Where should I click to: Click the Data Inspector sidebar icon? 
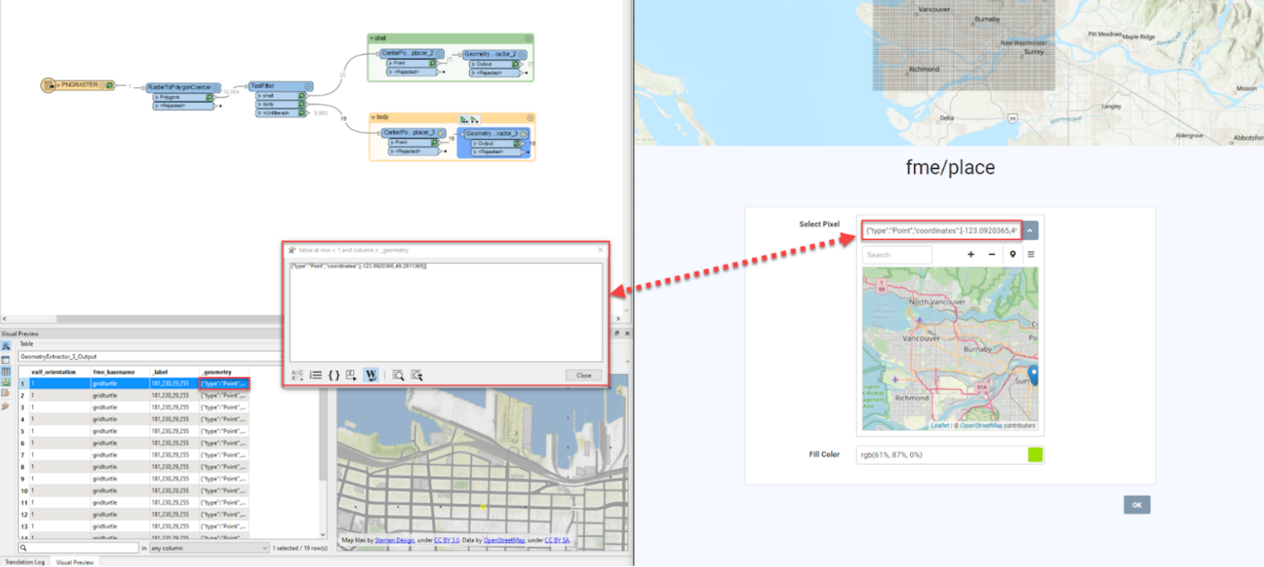pyautogui.click(x=6, y=405)
